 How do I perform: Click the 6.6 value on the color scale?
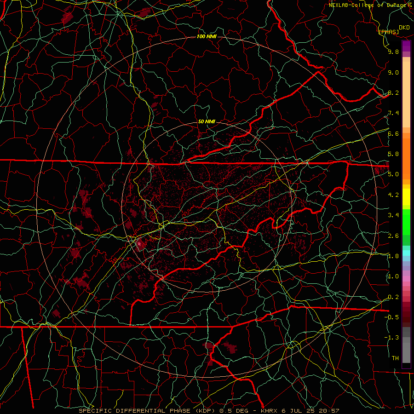[x=393, y=133]
